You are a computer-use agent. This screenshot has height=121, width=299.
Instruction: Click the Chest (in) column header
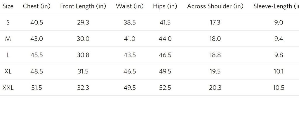(36, 6)
